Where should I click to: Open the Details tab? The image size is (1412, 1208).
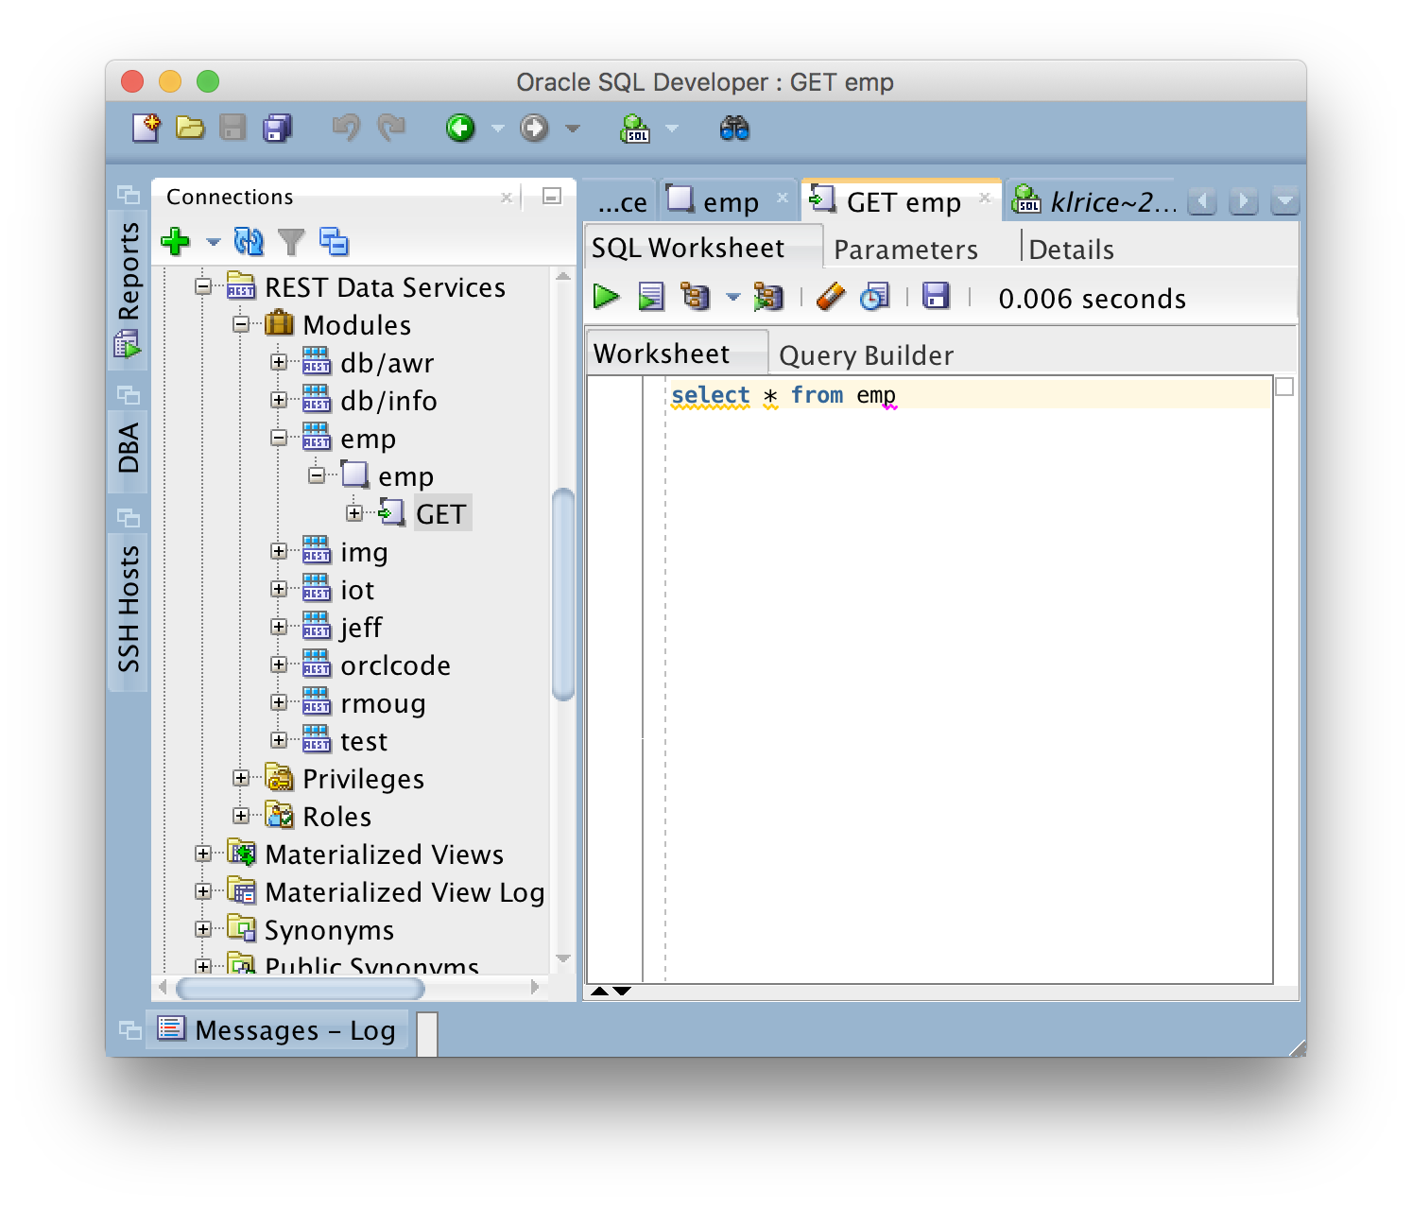[1071, 250]
